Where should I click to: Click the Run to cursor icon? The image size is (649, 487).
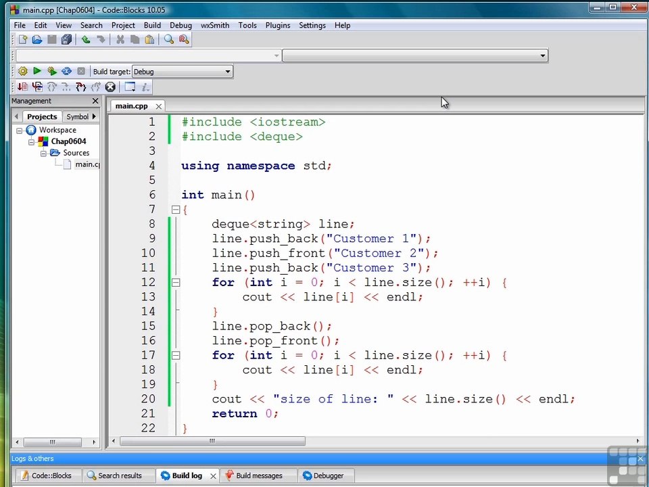pyautogui.click(x=37, y=87)
